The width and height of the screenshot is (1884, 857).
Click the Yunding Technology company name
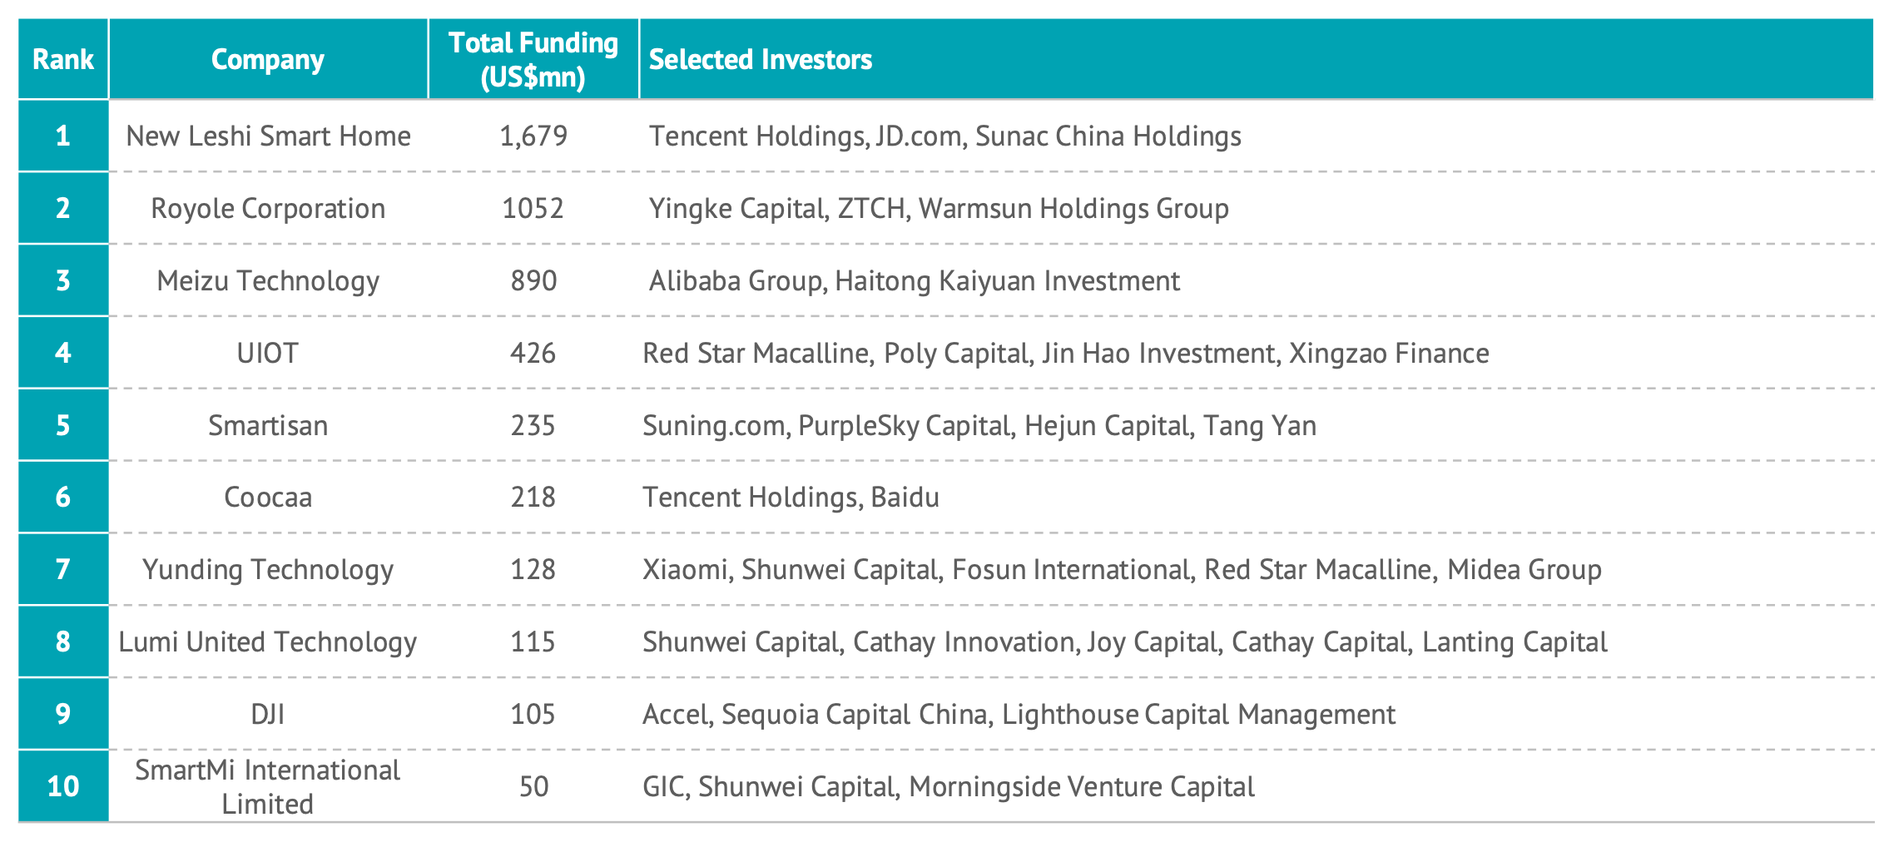[268, 569]
